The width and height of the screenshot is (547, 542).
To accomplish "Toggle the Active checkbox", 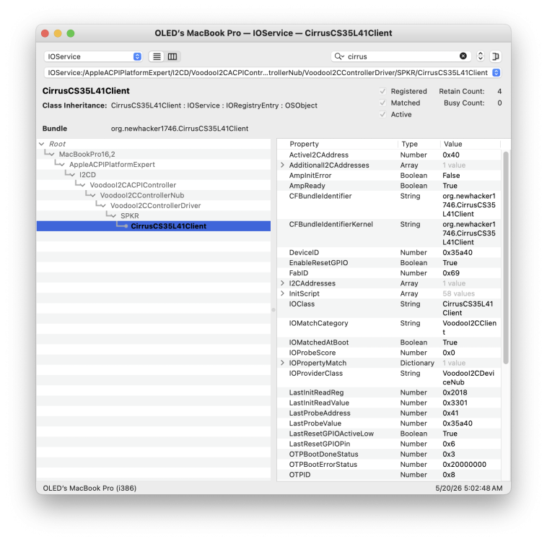I will tap(382, 114).
